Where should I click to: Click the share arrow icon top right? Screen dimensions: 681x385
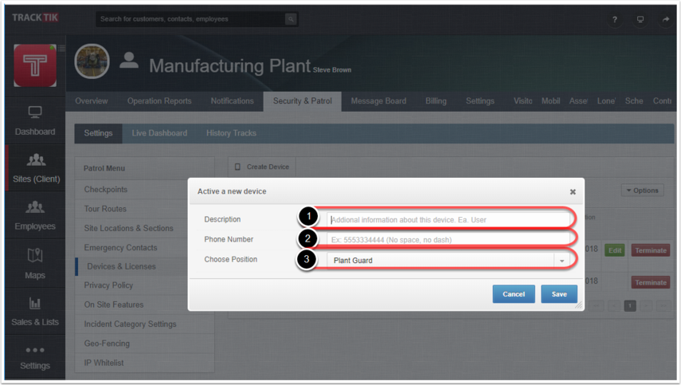[665, 19]
